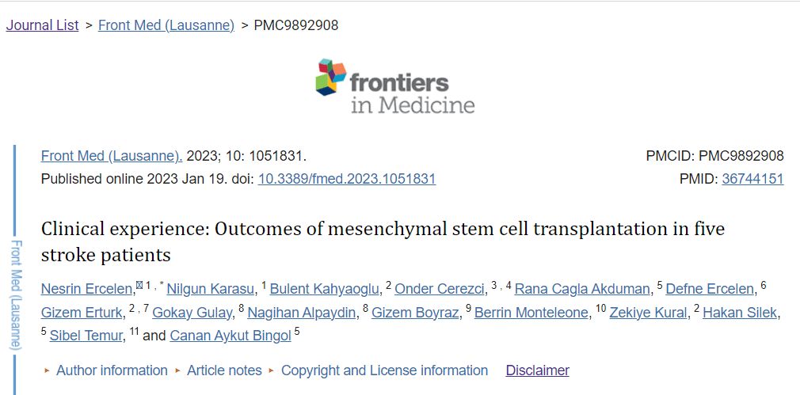Open the Disclaimer link
Image resolution: width=800 pixels, height=395 pixels.
coord(537,370)
